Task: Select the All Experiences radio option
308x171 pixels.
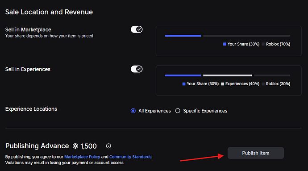Action: [x=133, y=111]
